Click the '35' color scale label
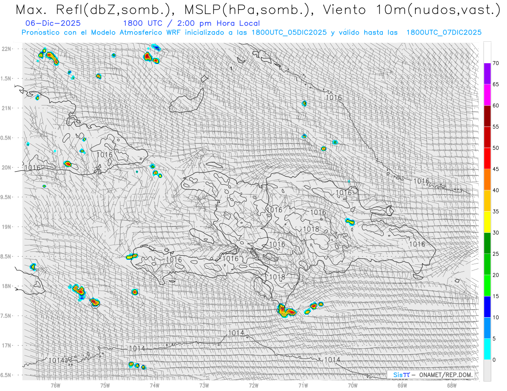This screenshot has height=391, width=507. pos(496,211)
